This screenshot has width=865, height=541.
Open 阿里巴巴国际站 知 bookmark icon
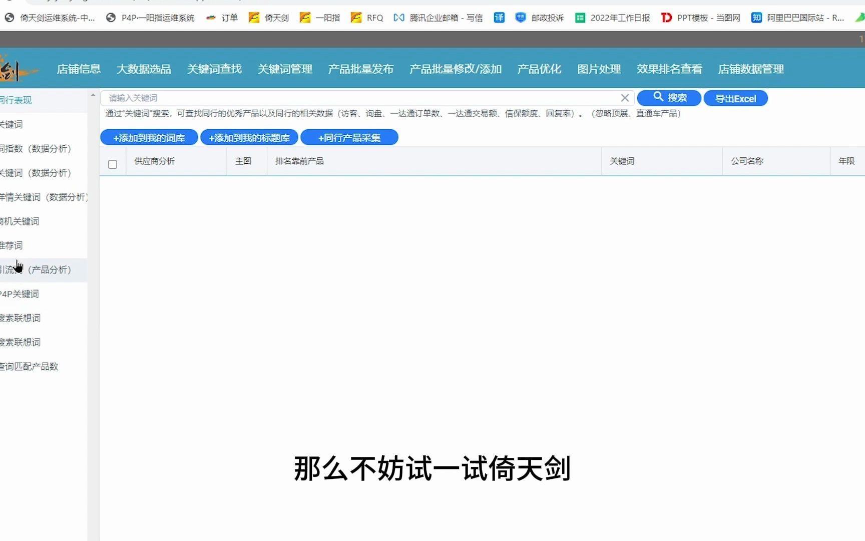pos(756,18)
